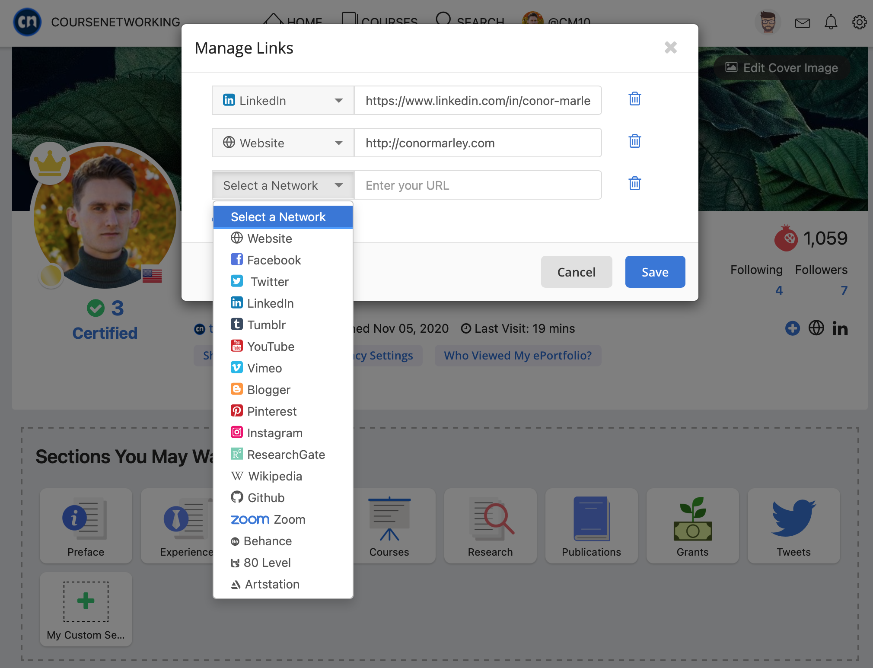Click the Edit Cover Image button
Screen dimensions: 873x668
[x=782, y=67]
